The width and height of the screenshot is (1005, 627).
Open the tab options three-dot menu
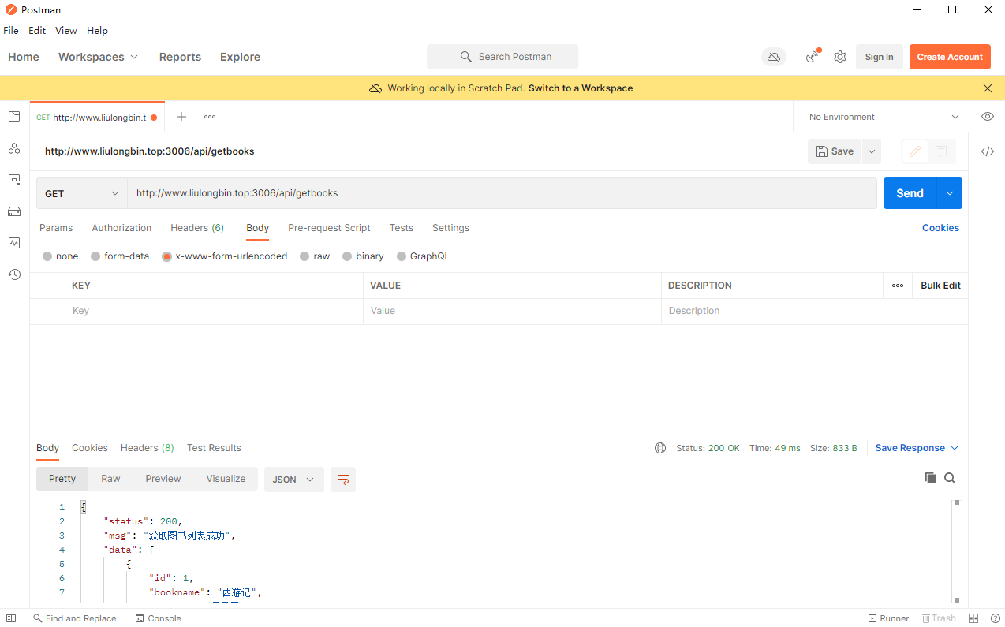210,117
